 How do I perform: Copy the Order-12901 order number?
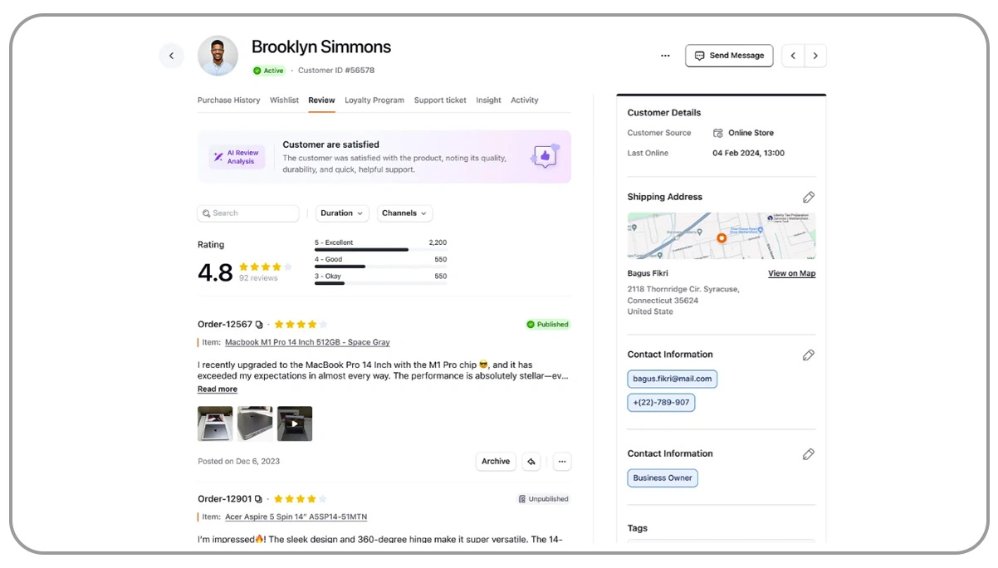click(x=257, y=498)
